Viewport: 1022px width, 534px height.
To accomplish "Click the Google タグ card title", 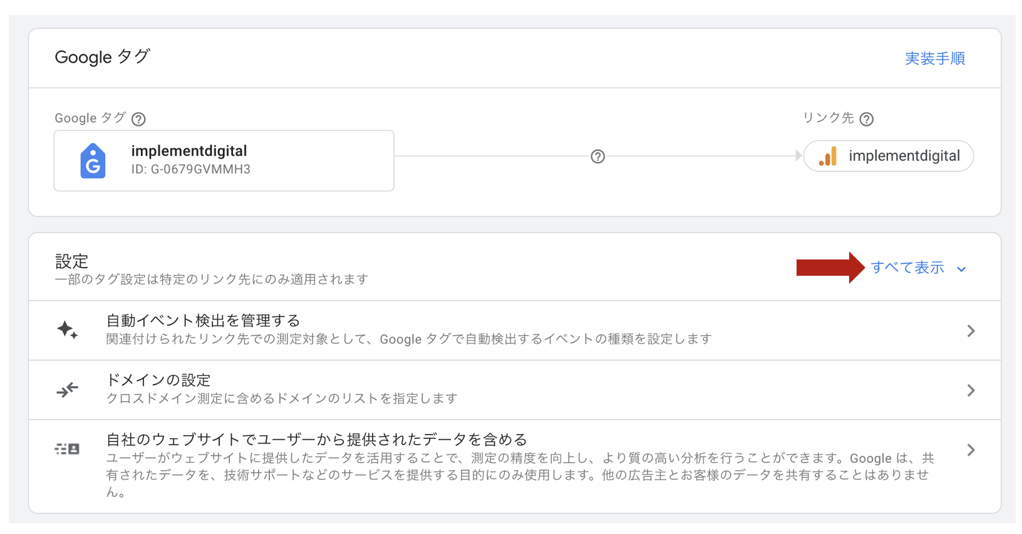I will tap(103, 57).
